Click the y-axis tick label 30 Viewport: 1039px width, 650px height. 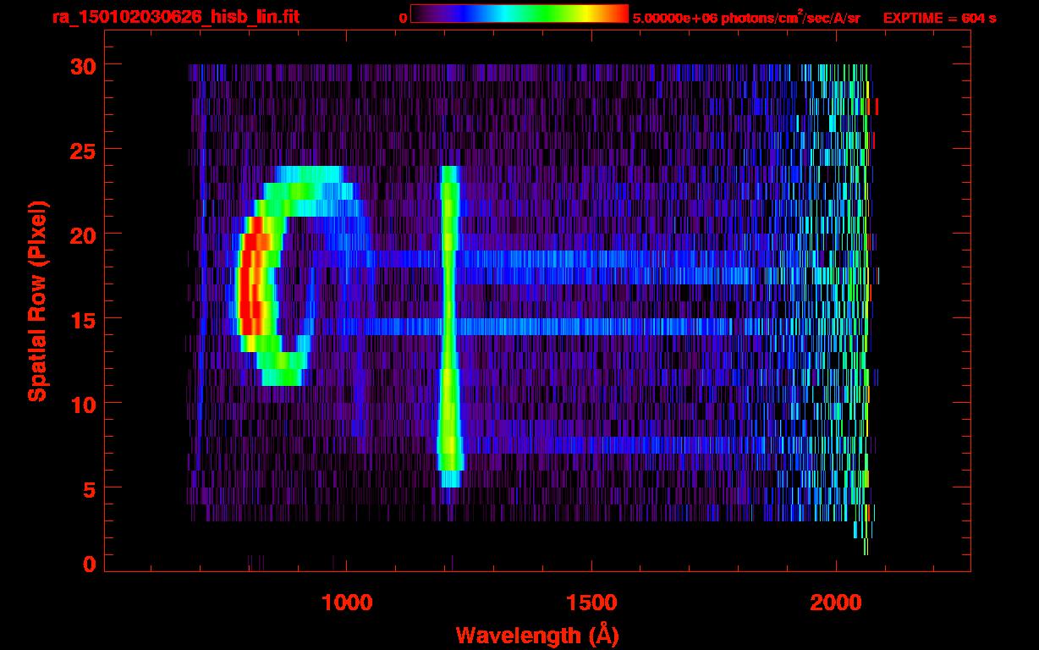click(81, 65)
